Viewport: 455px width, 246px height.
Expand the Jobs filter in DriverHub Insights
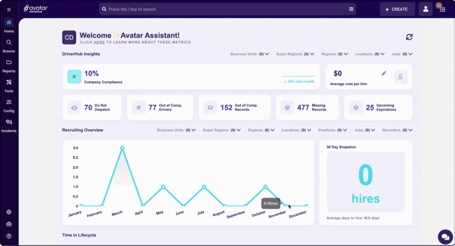pyautogui.click(x=402, y=54)
